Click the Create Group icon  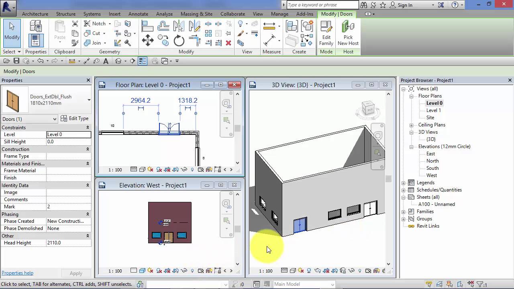click(x=307, y=26)
